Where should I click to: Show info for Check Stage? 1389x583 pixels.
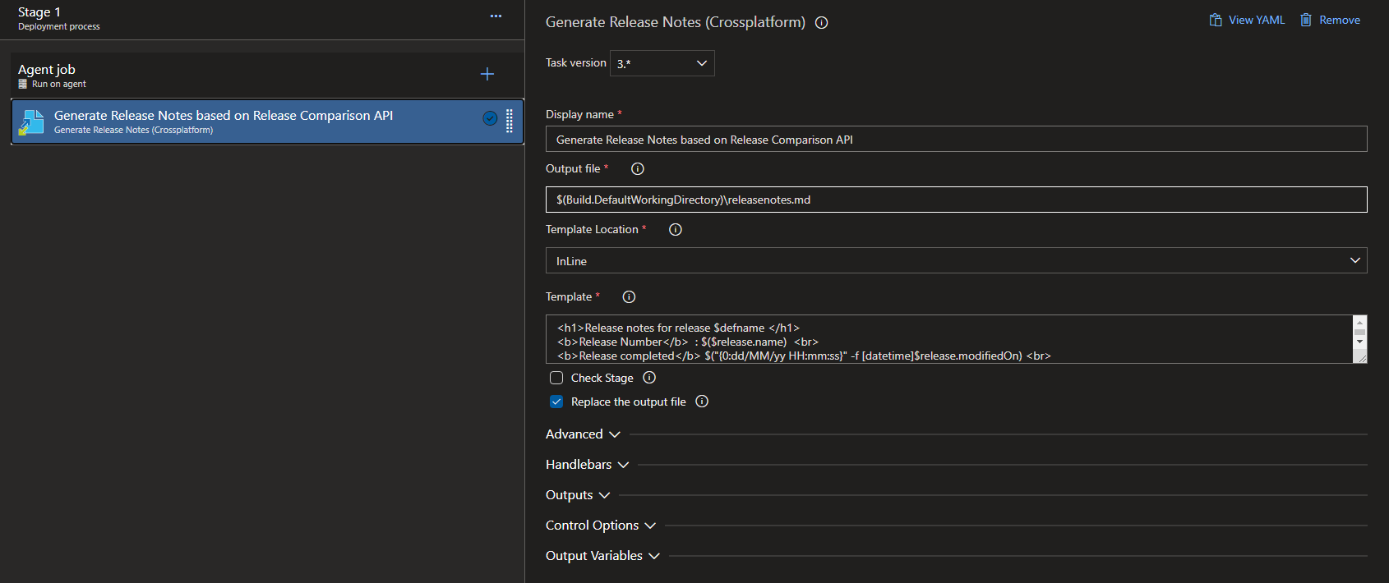649,378
